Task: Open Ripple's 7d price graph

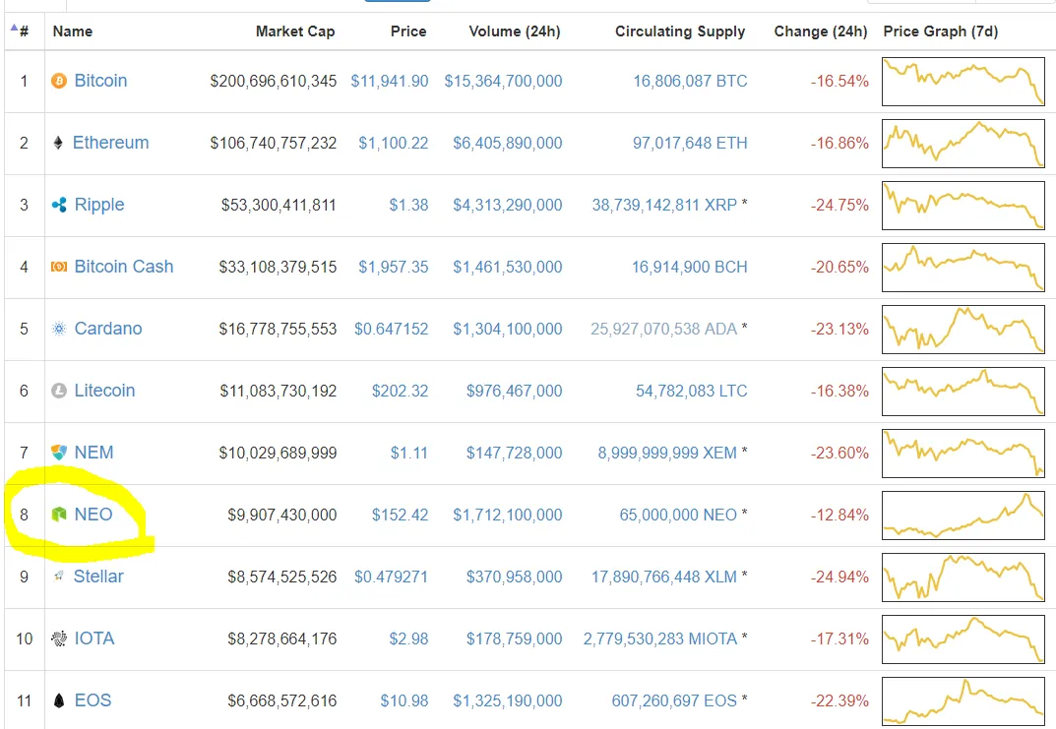Action: coord(963,206)
